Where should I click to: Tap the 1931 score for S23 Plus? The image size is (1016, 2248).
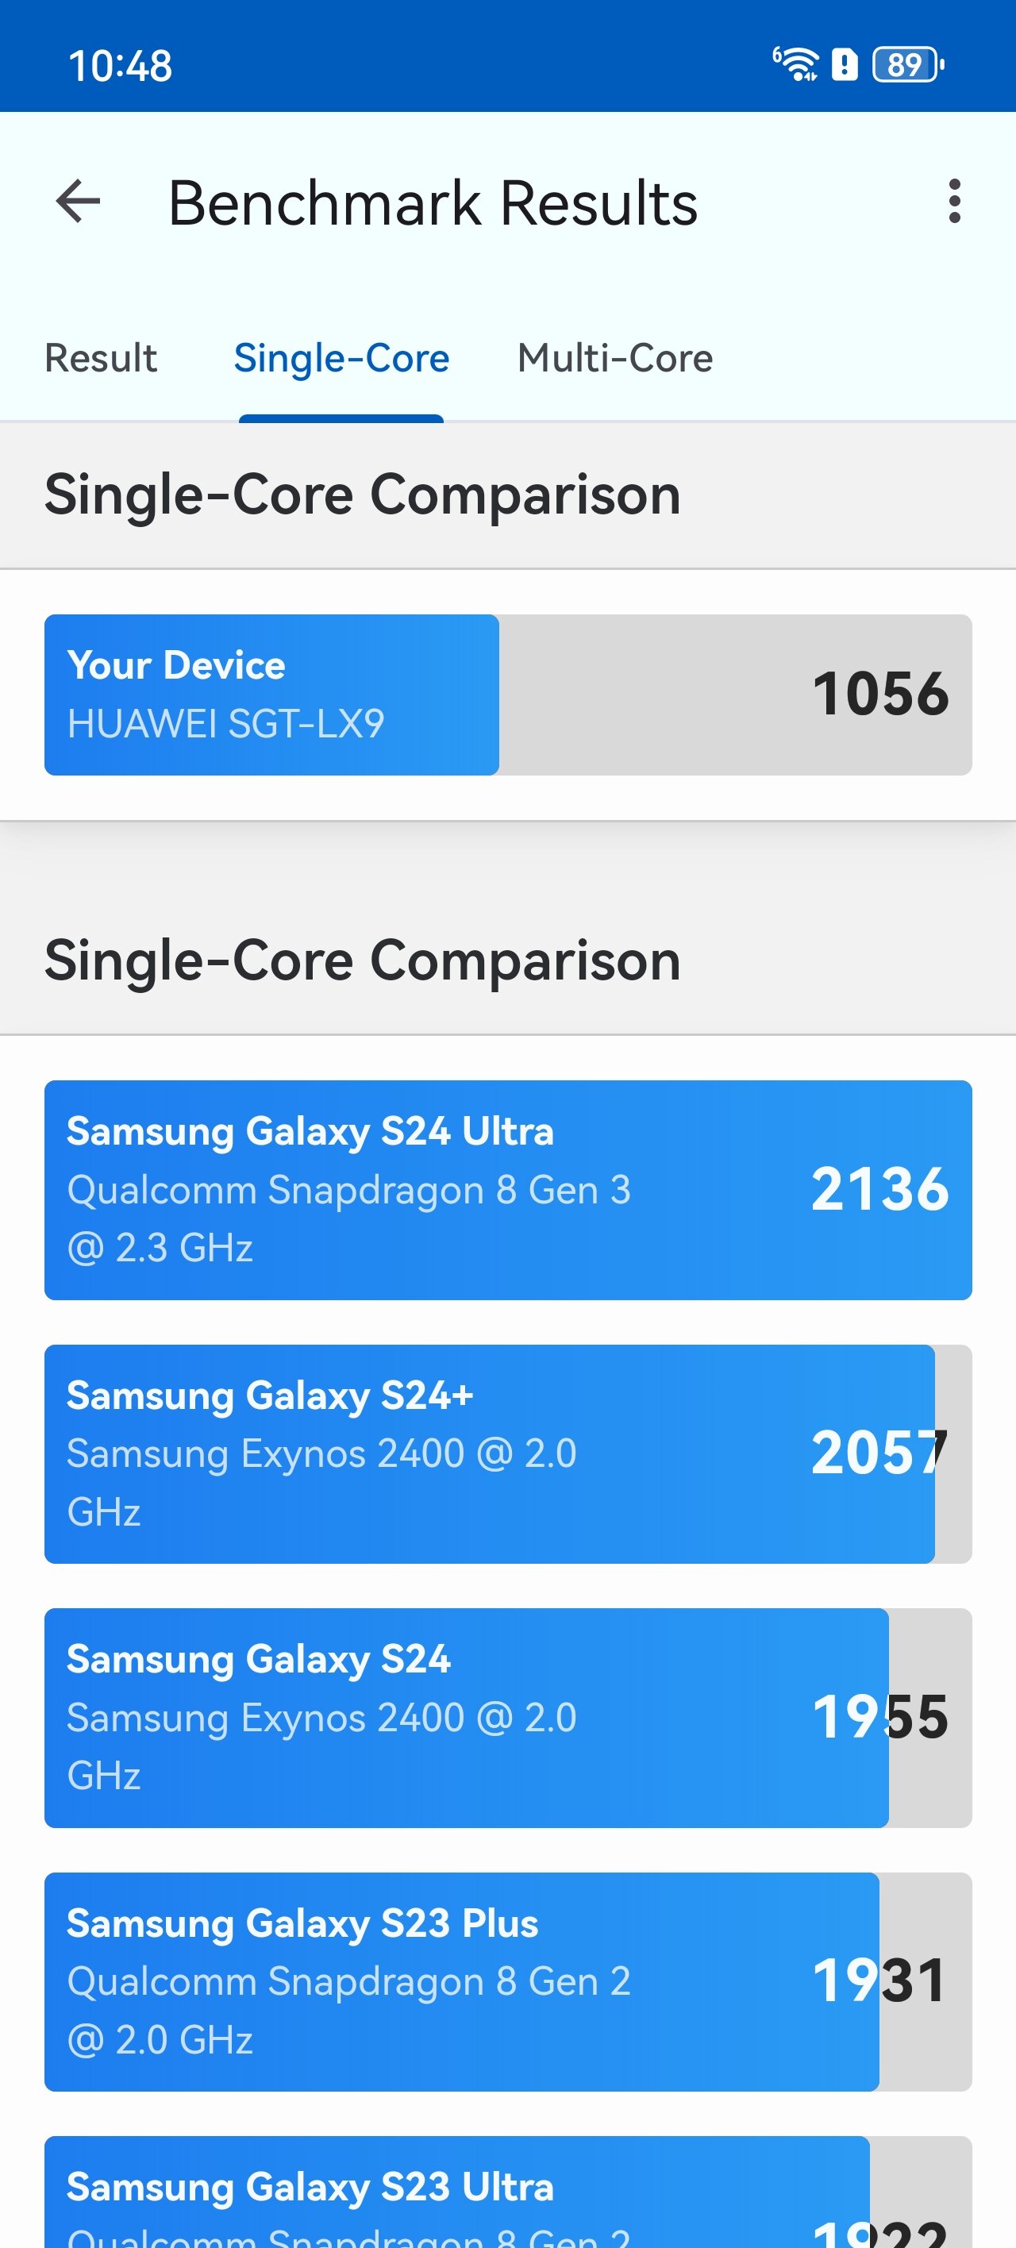pos(878,1981)
